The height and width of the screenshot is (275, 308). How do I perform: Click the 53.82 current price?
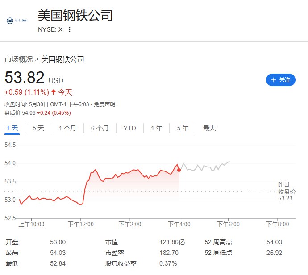(25, 77)
